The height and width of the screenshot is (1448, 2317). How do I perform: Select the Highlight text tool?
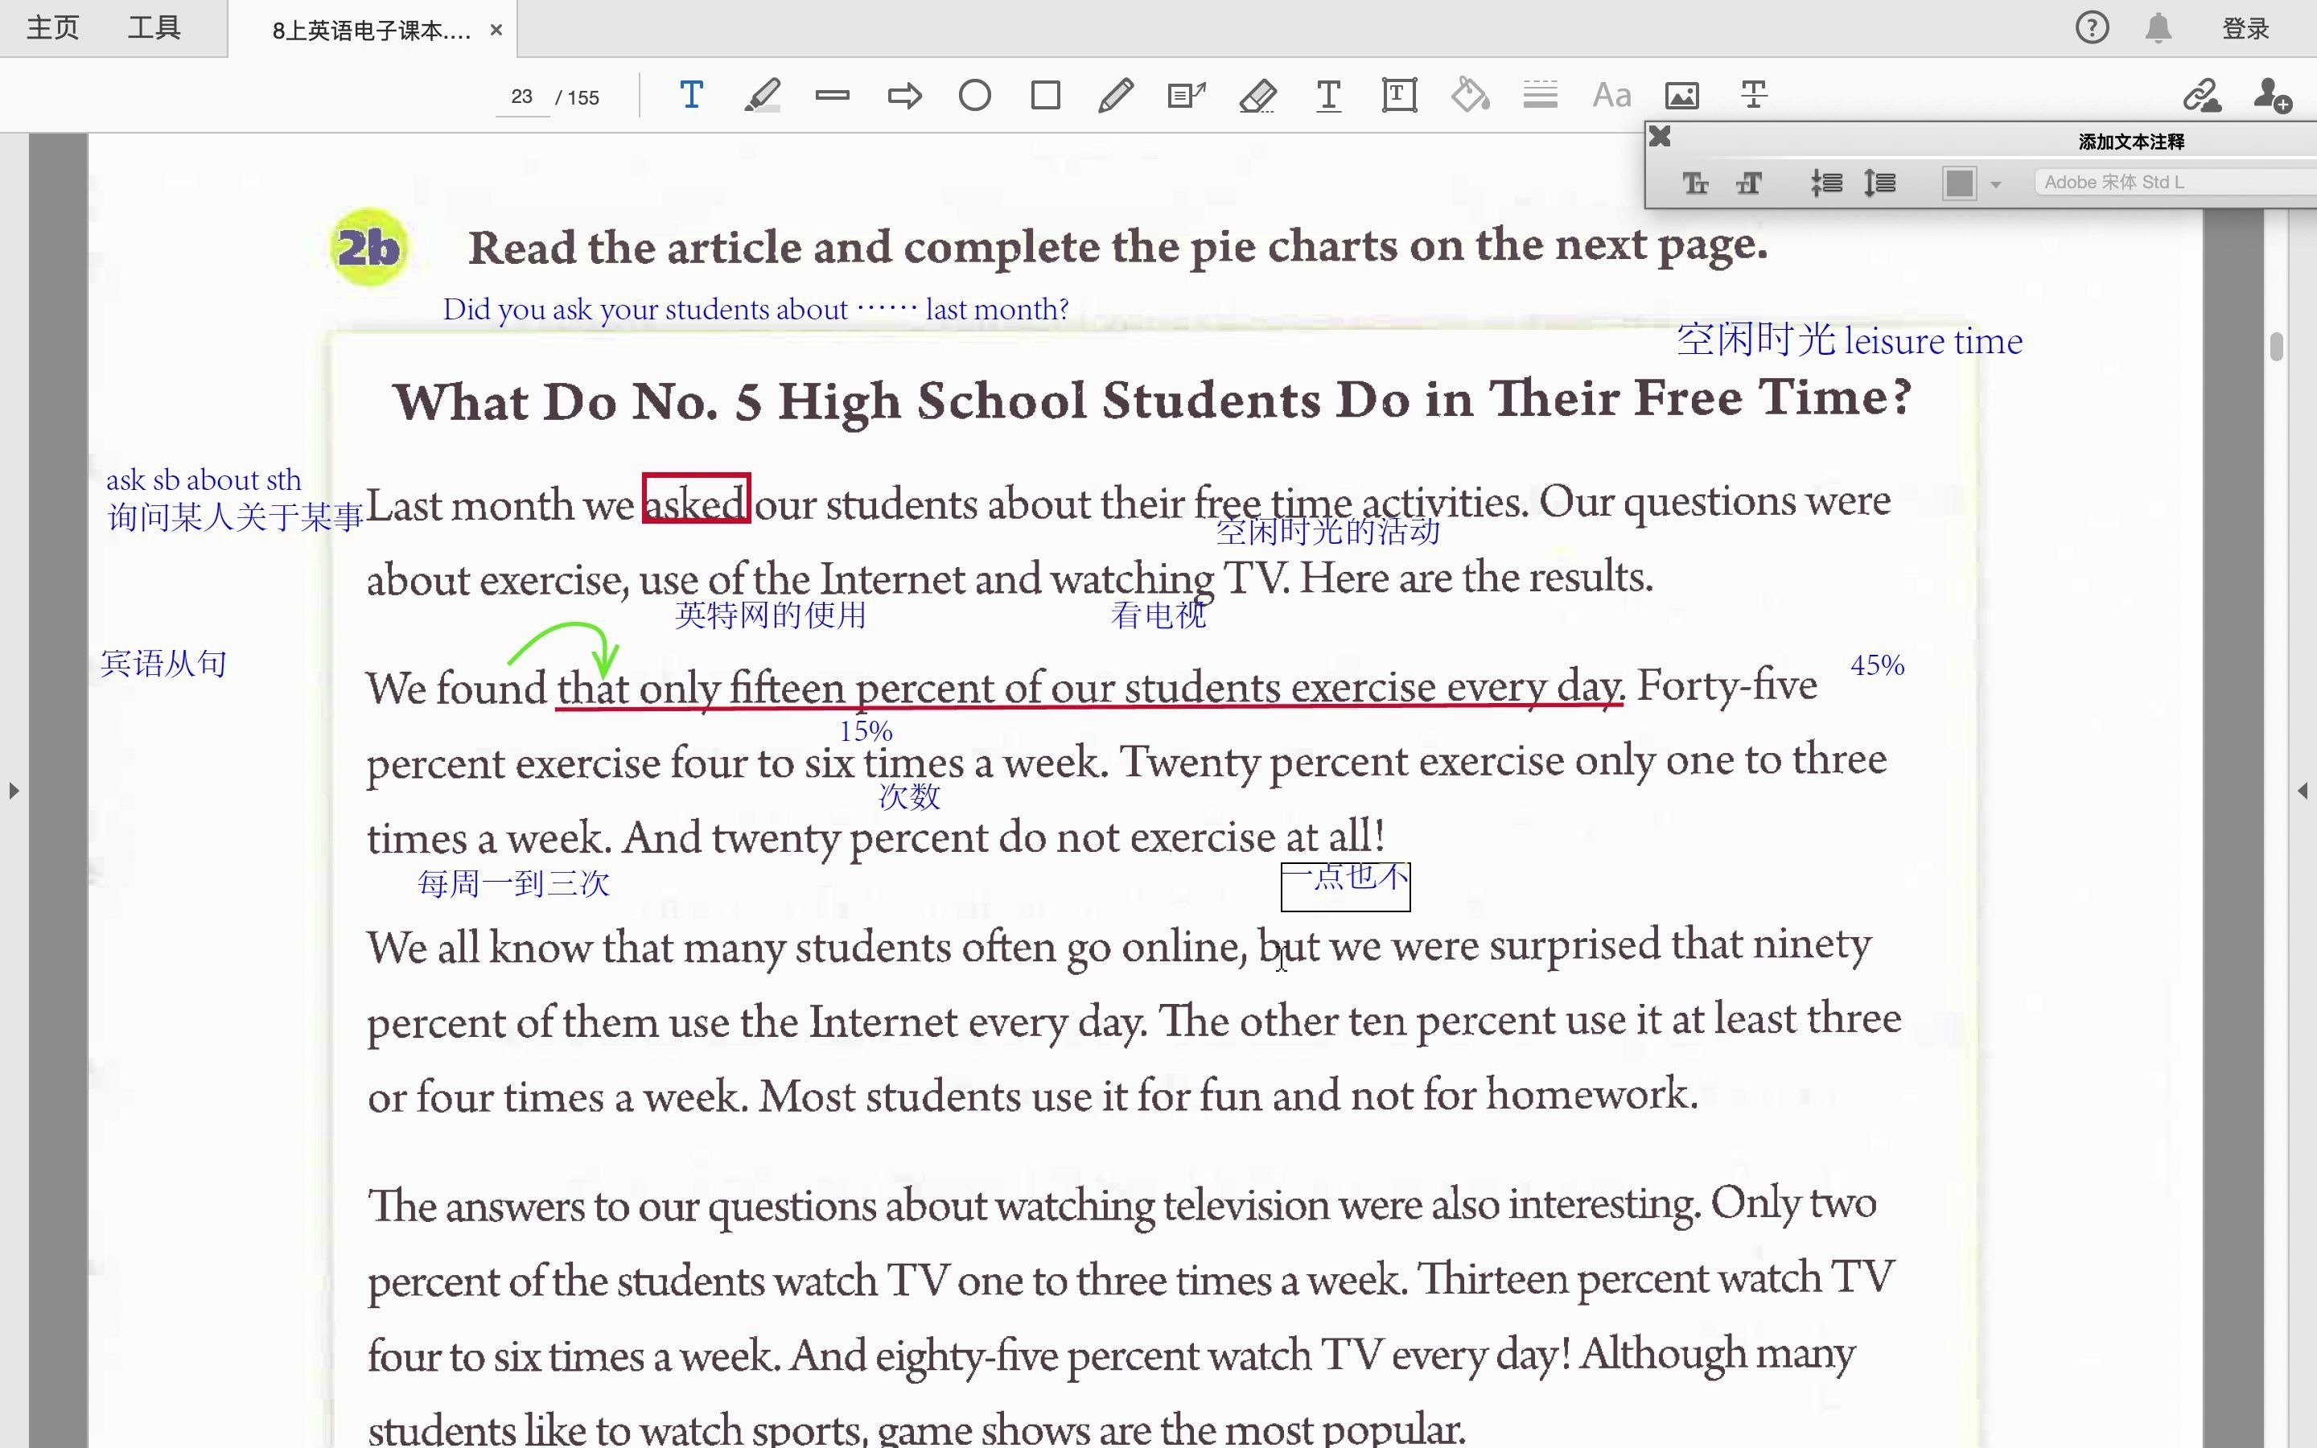(x=762, y=96)
